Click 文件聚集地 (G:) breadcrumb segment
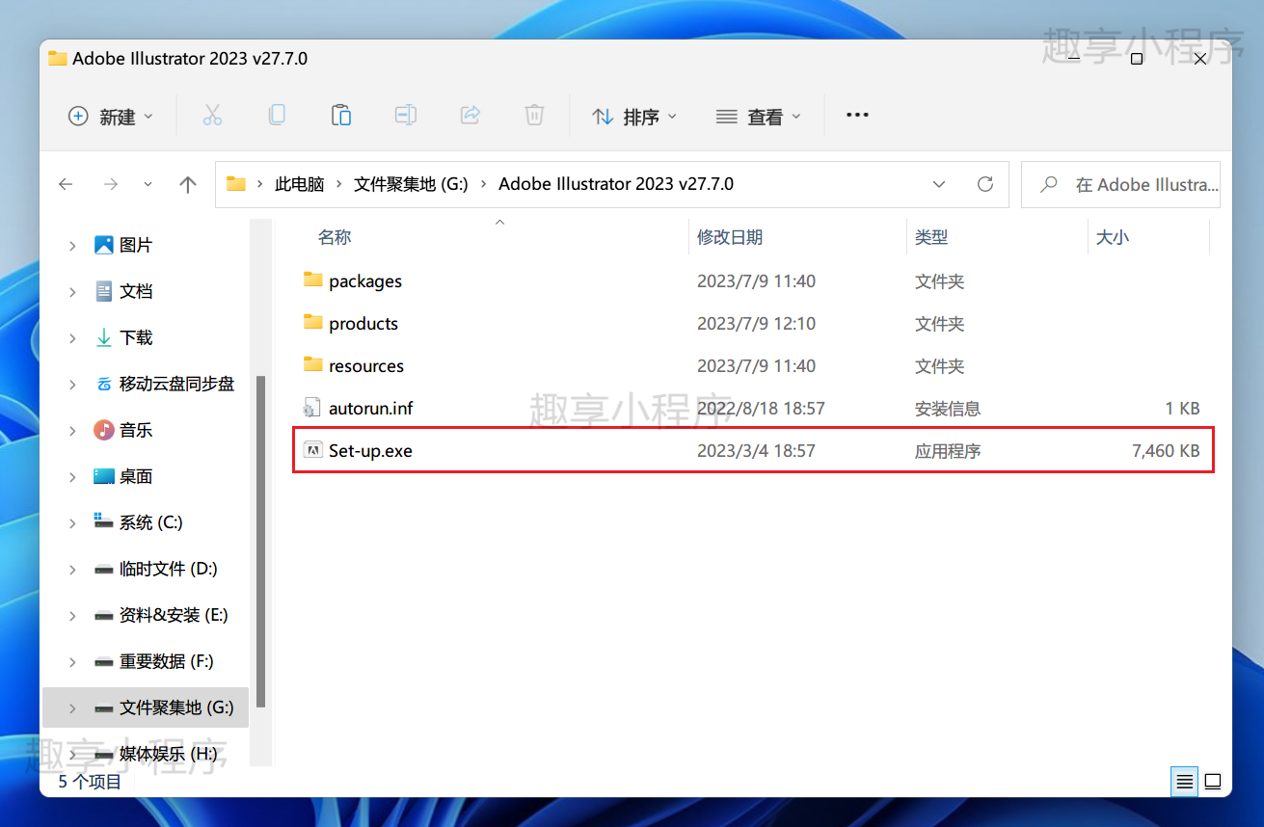 (x=411, y=184)
